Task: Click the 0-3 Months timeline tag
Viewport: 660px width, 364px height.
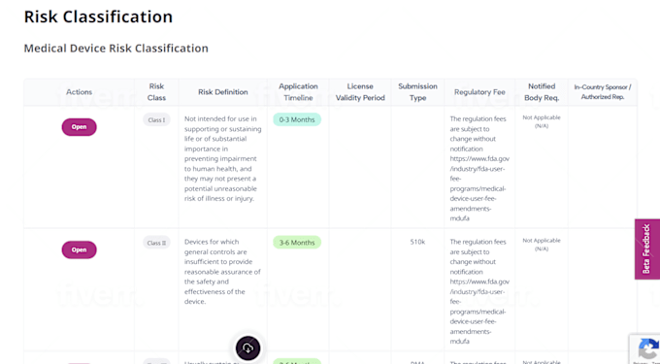Action: pos(297,119)
